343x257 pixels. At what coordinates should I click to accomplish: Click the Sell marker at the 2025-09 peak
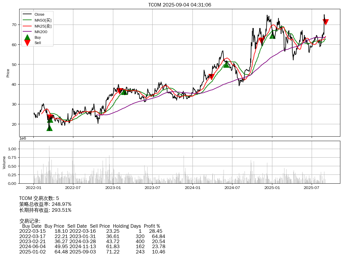click(326, 22)
